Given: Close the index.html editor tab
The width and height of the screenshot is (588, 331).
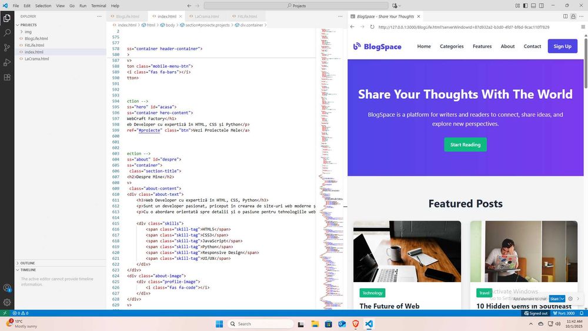Looking at the screenshot, I should tap(181, 16).
